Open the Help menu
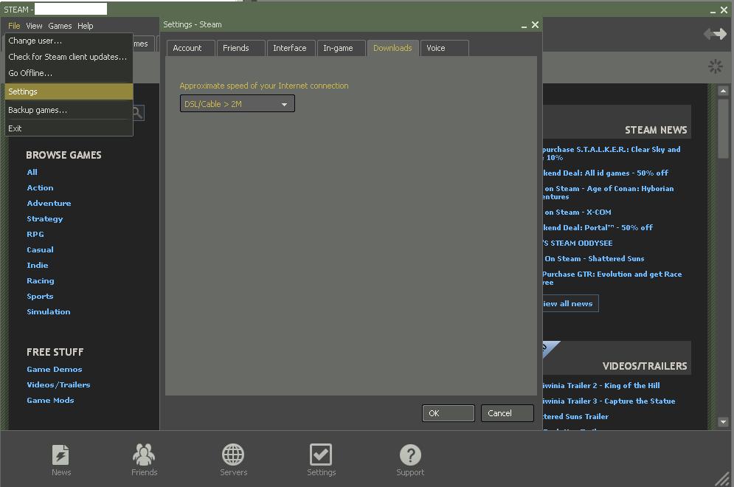 85,26
